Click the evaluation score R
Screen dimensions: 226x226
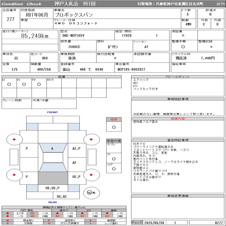210,14
